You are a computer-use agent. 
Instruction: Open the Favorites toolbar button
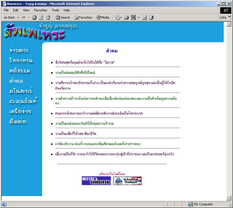83,17
